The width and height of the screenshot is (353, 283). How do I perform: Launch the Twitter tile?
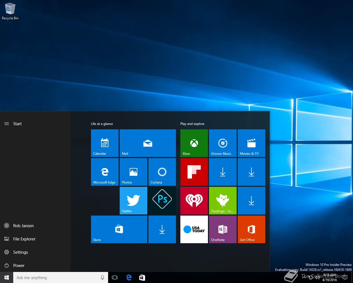click(133, 201)
